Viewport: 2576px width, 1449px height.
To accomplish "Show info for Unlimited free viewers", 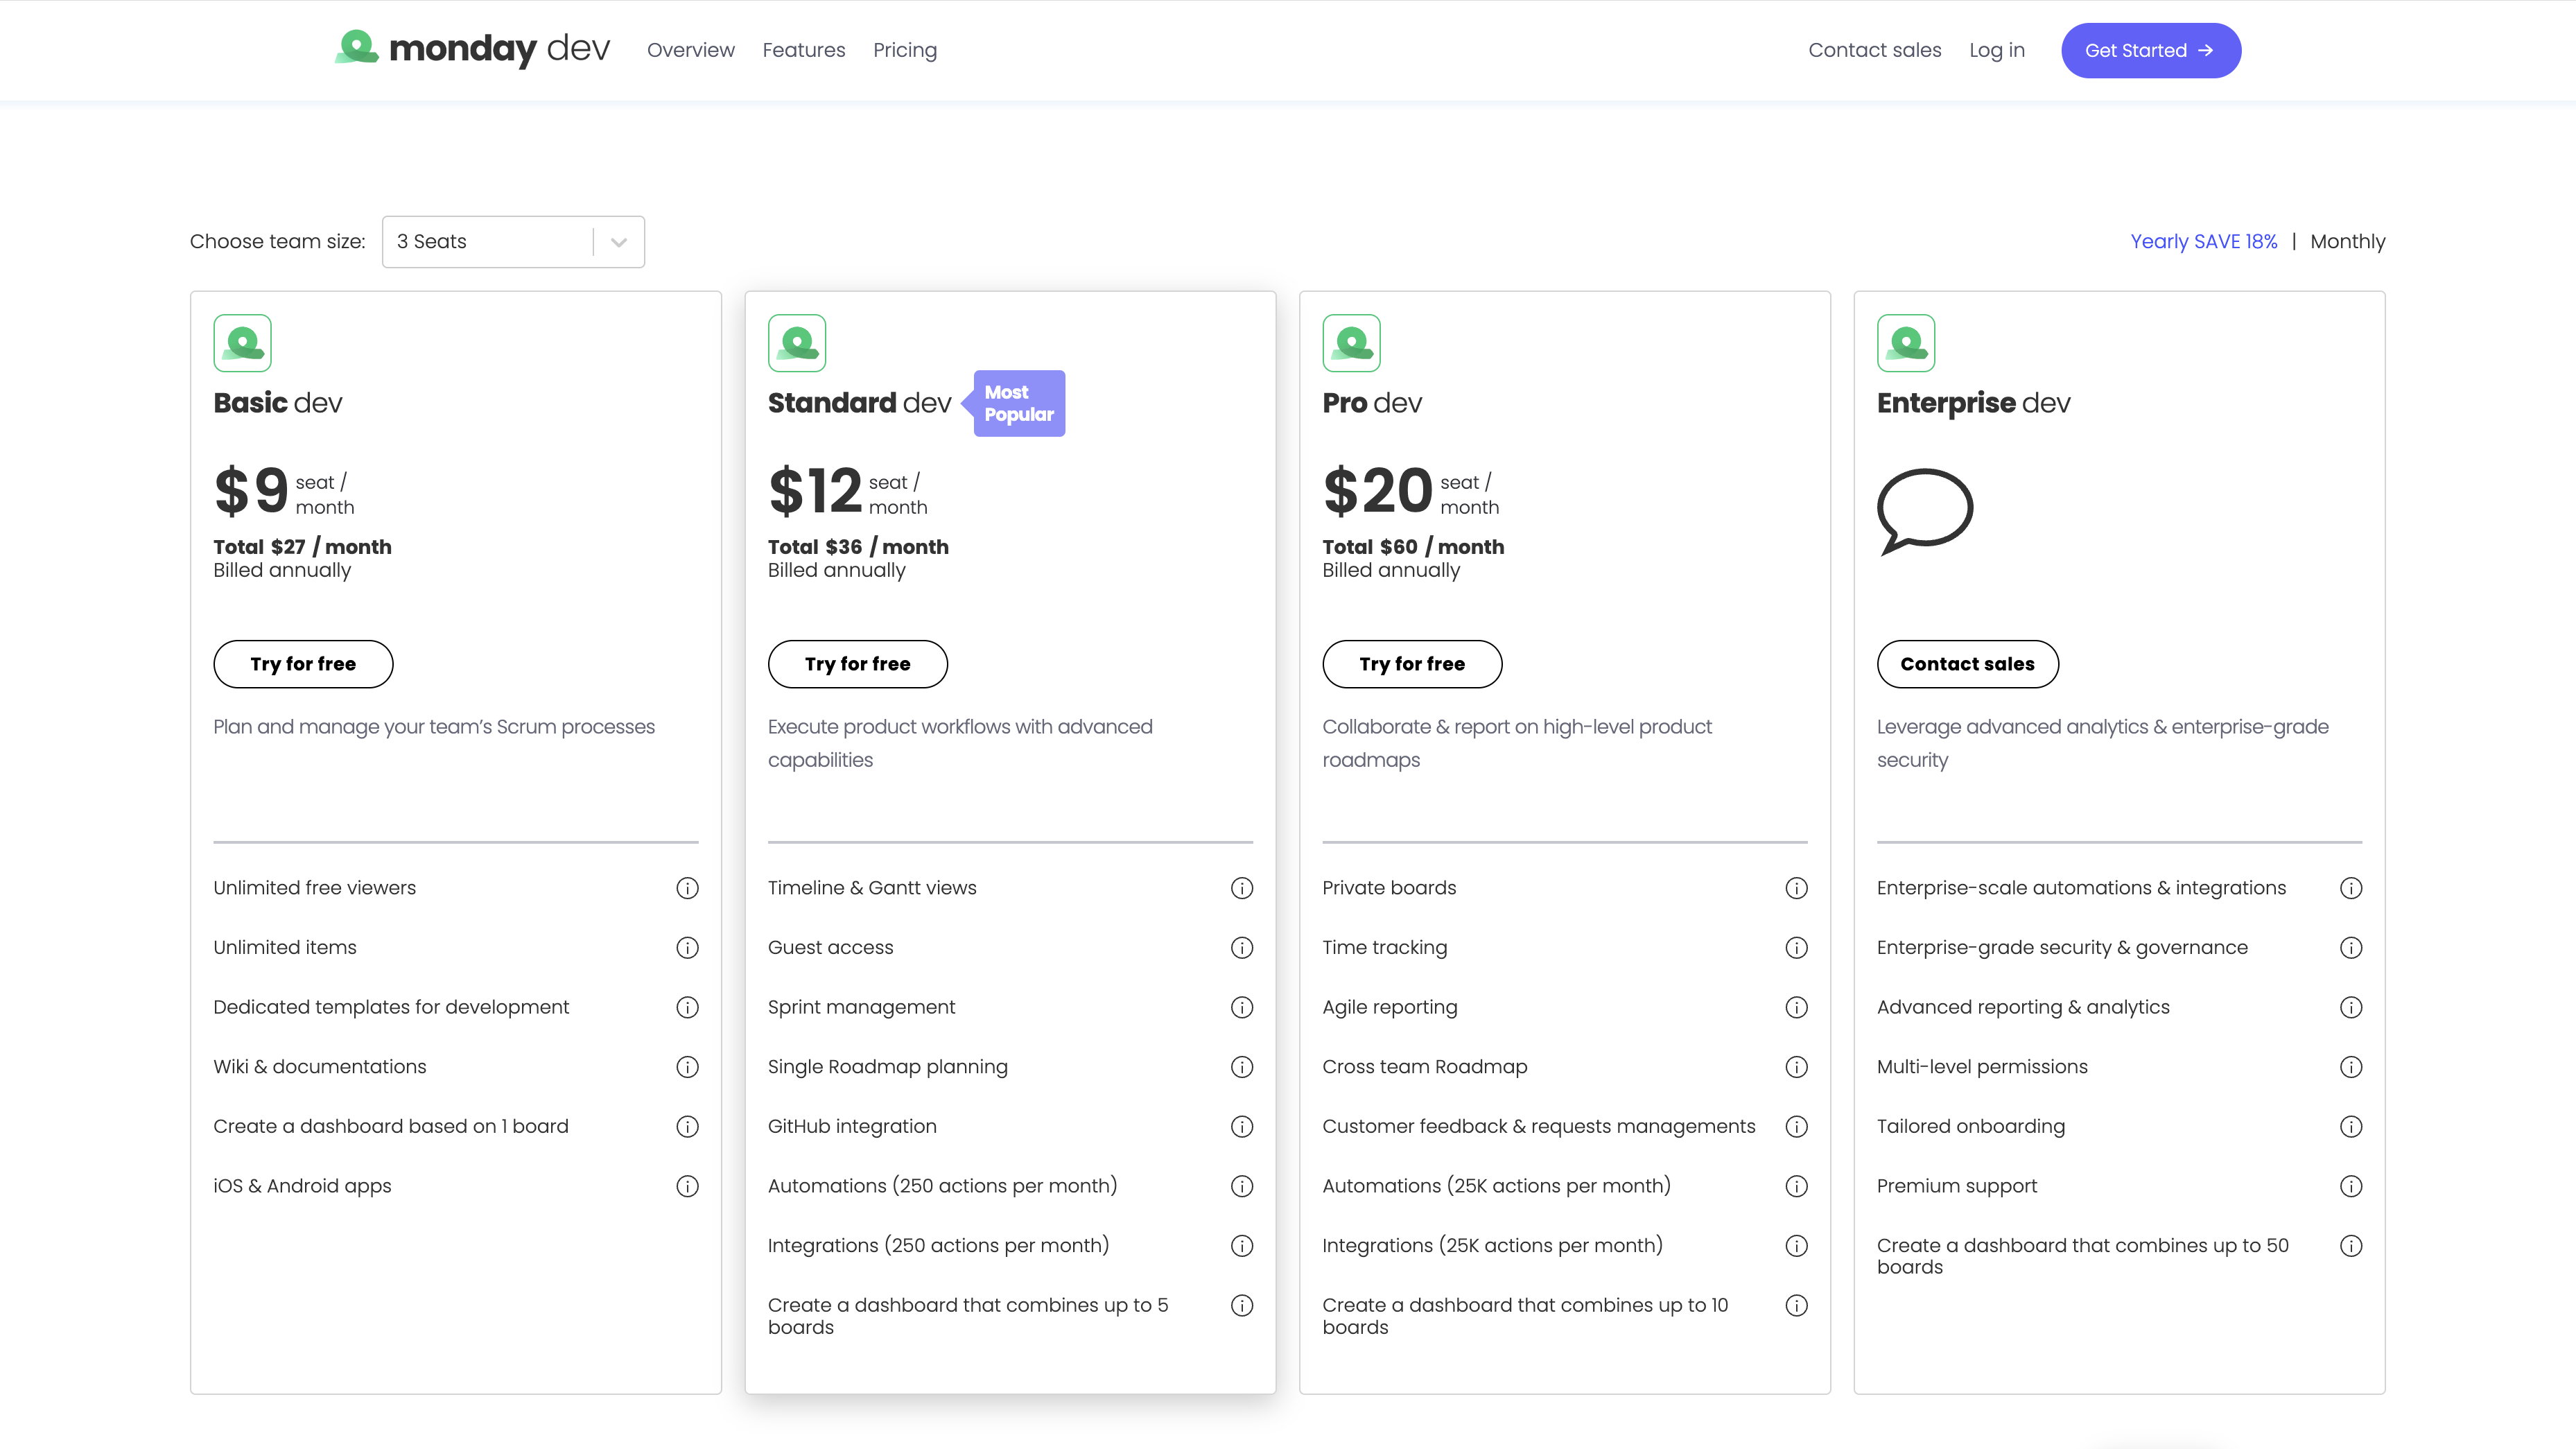I will click(x=687, y=888).
